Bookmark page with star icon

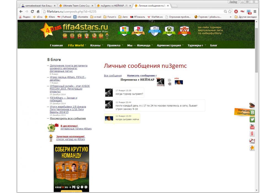click(x=230, y=11)
